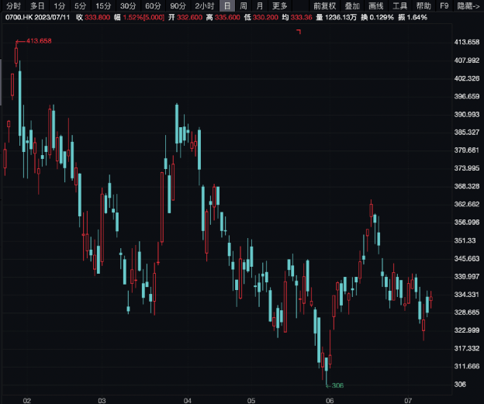The height and width of the screenshot is (404, 484).
Task: Switch chart to 1分 period
Action: [x=60, y=5]
